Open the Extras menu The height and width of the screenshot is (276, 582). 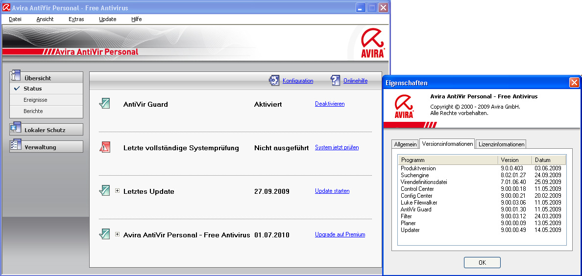click(x=76, y=19)
